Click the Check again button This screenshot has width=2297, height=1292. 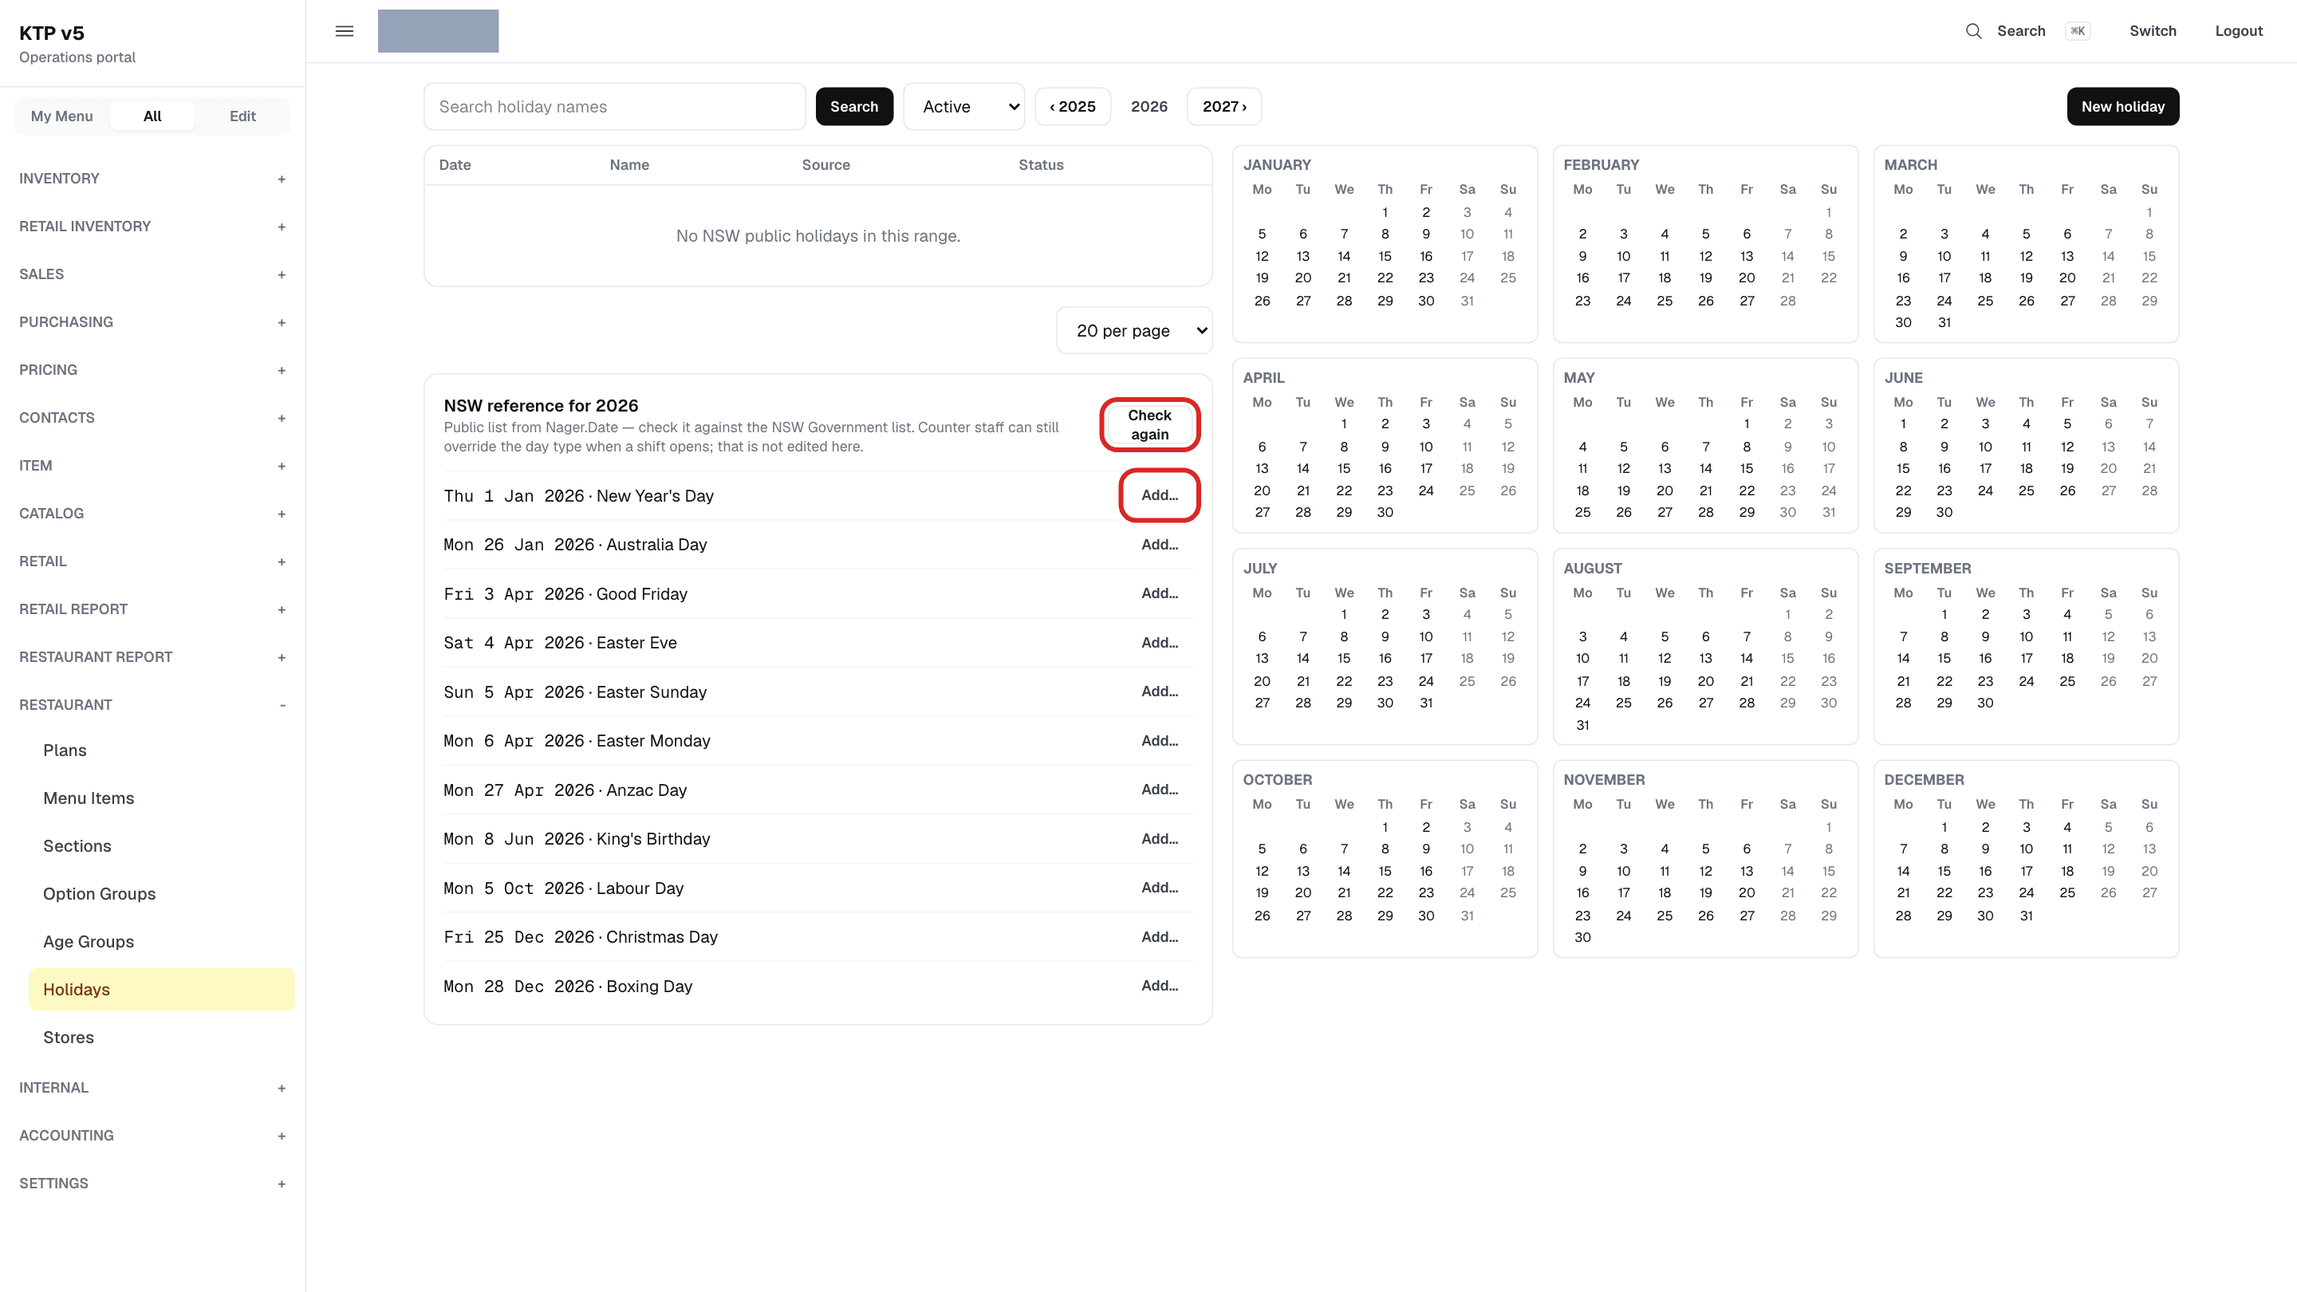[x=1149, y=425]
